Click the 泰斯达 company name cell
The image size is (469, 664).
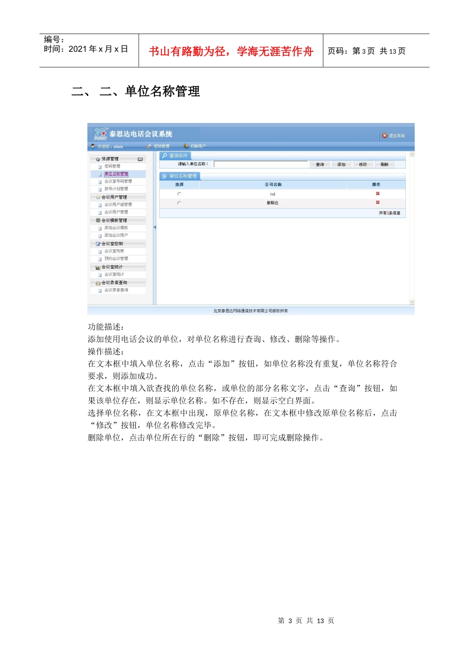pos(273,203)
